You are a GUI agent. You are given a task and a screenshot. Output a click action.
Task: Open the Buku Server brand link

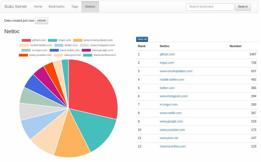pos(16,6)
